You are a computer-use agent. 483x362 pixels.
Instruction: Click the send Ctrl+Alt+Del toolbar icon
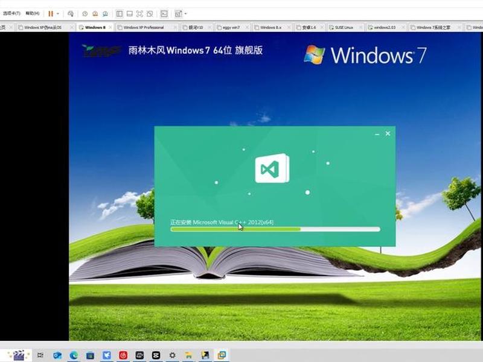[71, 14]
